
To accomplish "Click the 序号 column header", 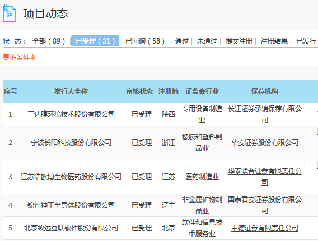I will (11, 91).
